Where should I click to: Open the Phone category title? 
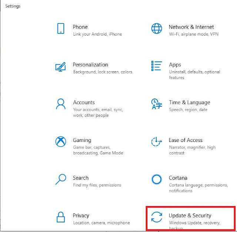[x=80, y=27]
